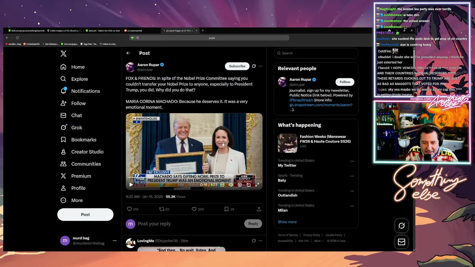Image resolution: width=475 pixels, height=267 pixels.
Task: Open Home from the X sidebar
Action: coord(73,67)
